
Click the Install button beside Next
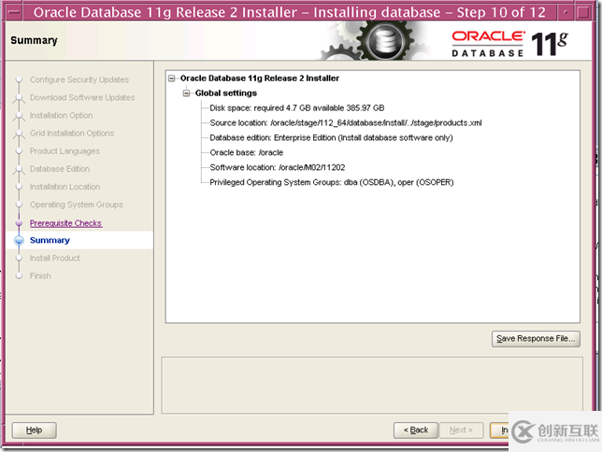(499, 431)
